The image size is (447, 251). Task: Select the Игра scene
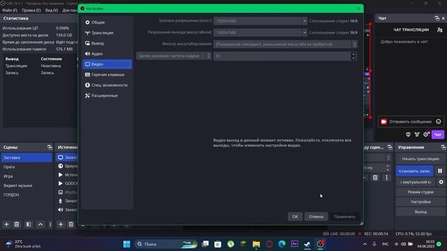[x=27, y=176]
